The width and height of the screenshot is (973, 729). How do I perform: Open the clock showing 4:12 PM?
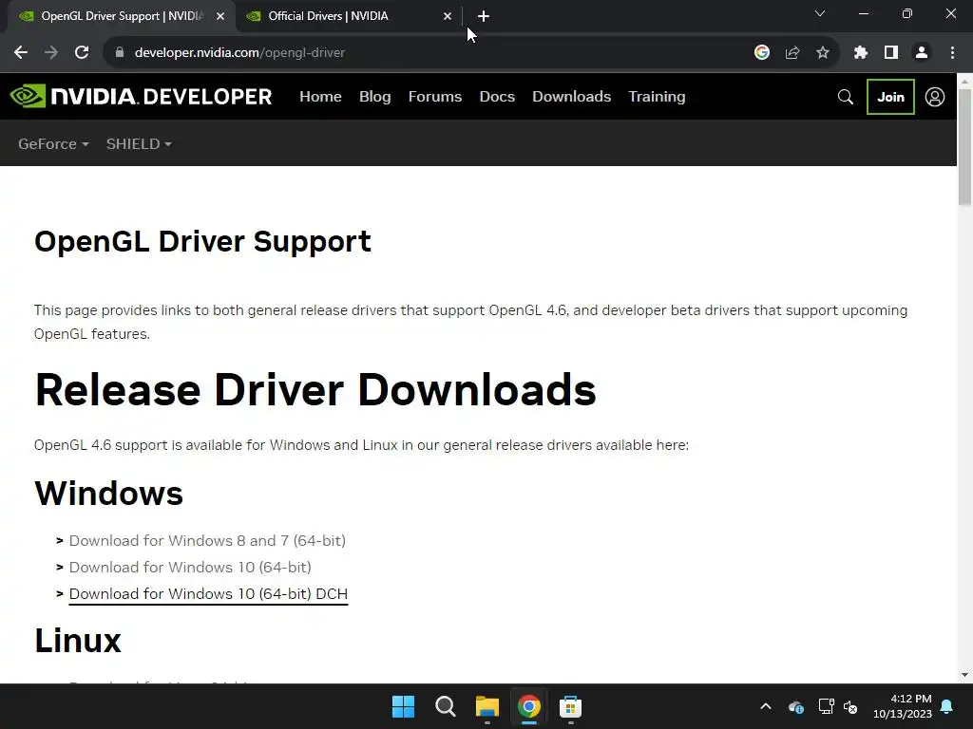pos(903,706)
